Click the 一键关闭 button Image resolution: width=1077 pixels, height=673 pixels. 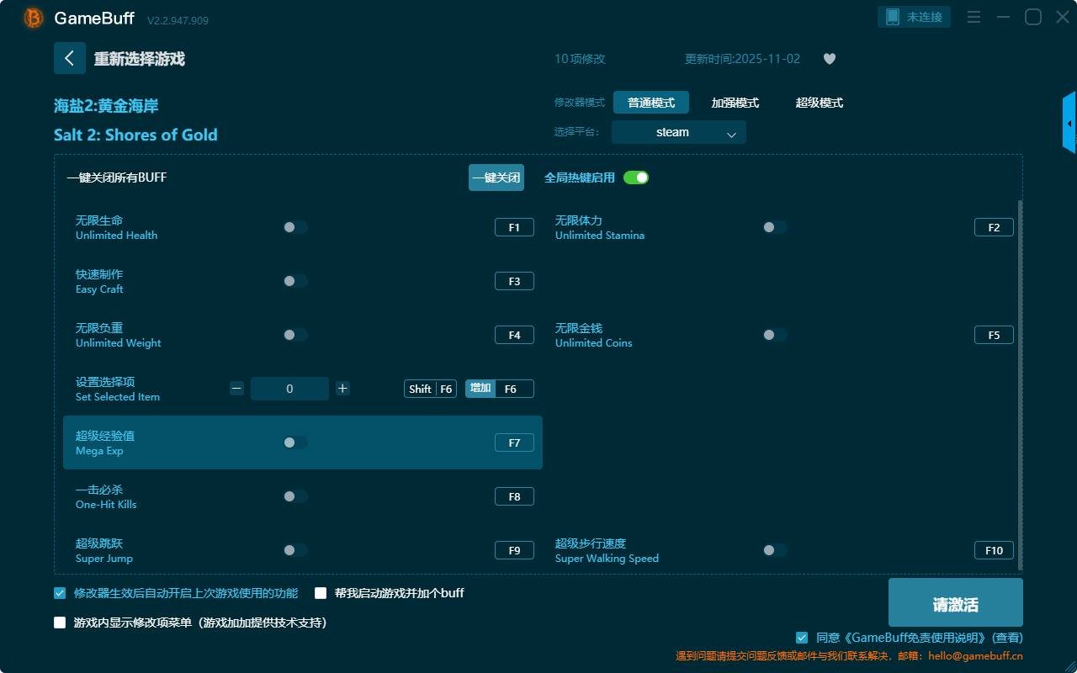point(496,178)
